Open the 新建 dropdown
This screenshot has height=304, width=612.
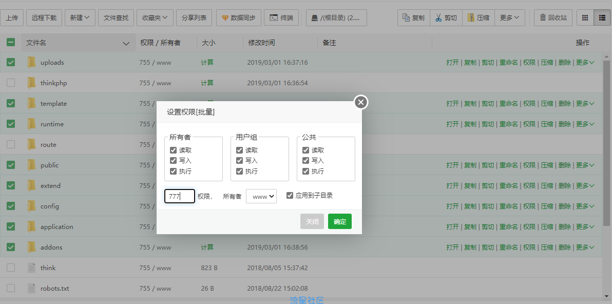[x=80, y=17]
